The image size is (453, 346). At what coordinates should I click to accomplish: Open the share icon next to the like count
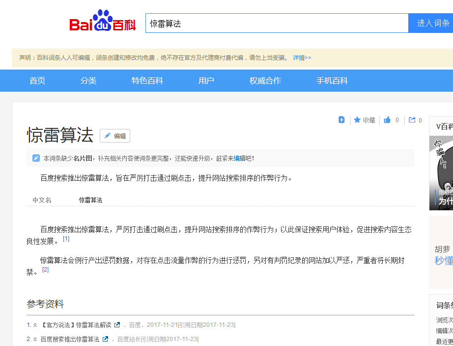[x=411, y=120]
